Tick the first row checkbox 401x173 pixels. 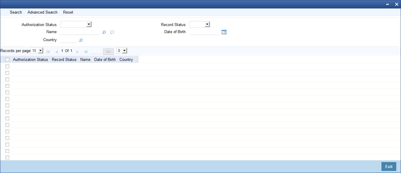7,66
